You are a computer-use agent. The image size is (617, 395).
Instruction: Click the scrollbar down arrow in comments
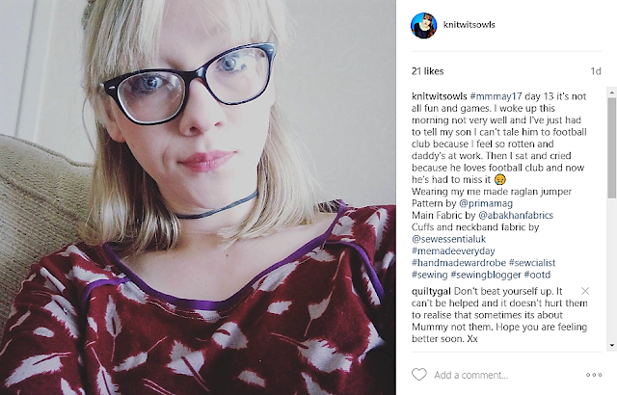point(611,346)
